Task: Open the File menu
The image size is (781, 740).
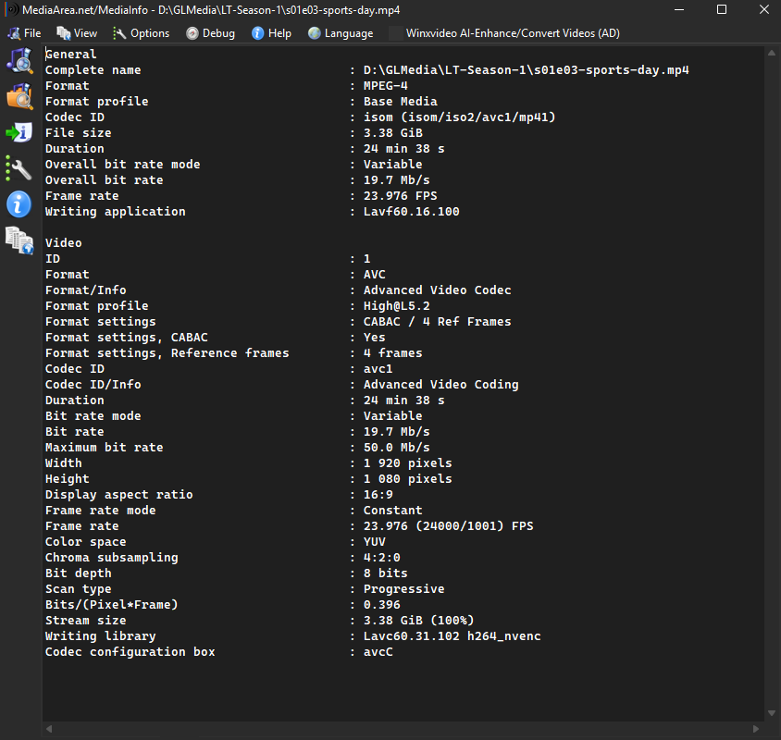Action: (24, 33)
